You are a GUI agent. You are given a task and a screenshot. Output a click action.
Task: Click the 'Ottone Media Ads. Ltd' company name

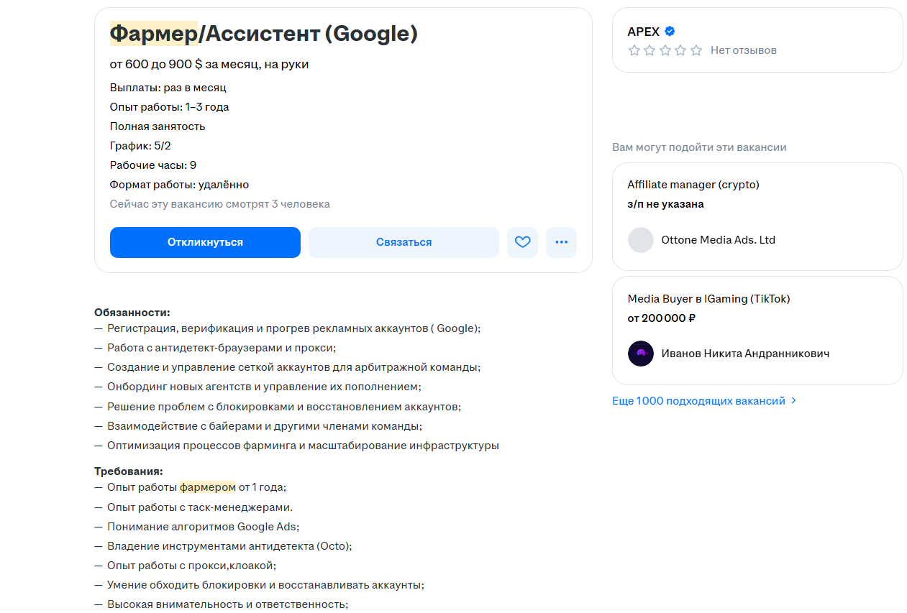(719, 239)
